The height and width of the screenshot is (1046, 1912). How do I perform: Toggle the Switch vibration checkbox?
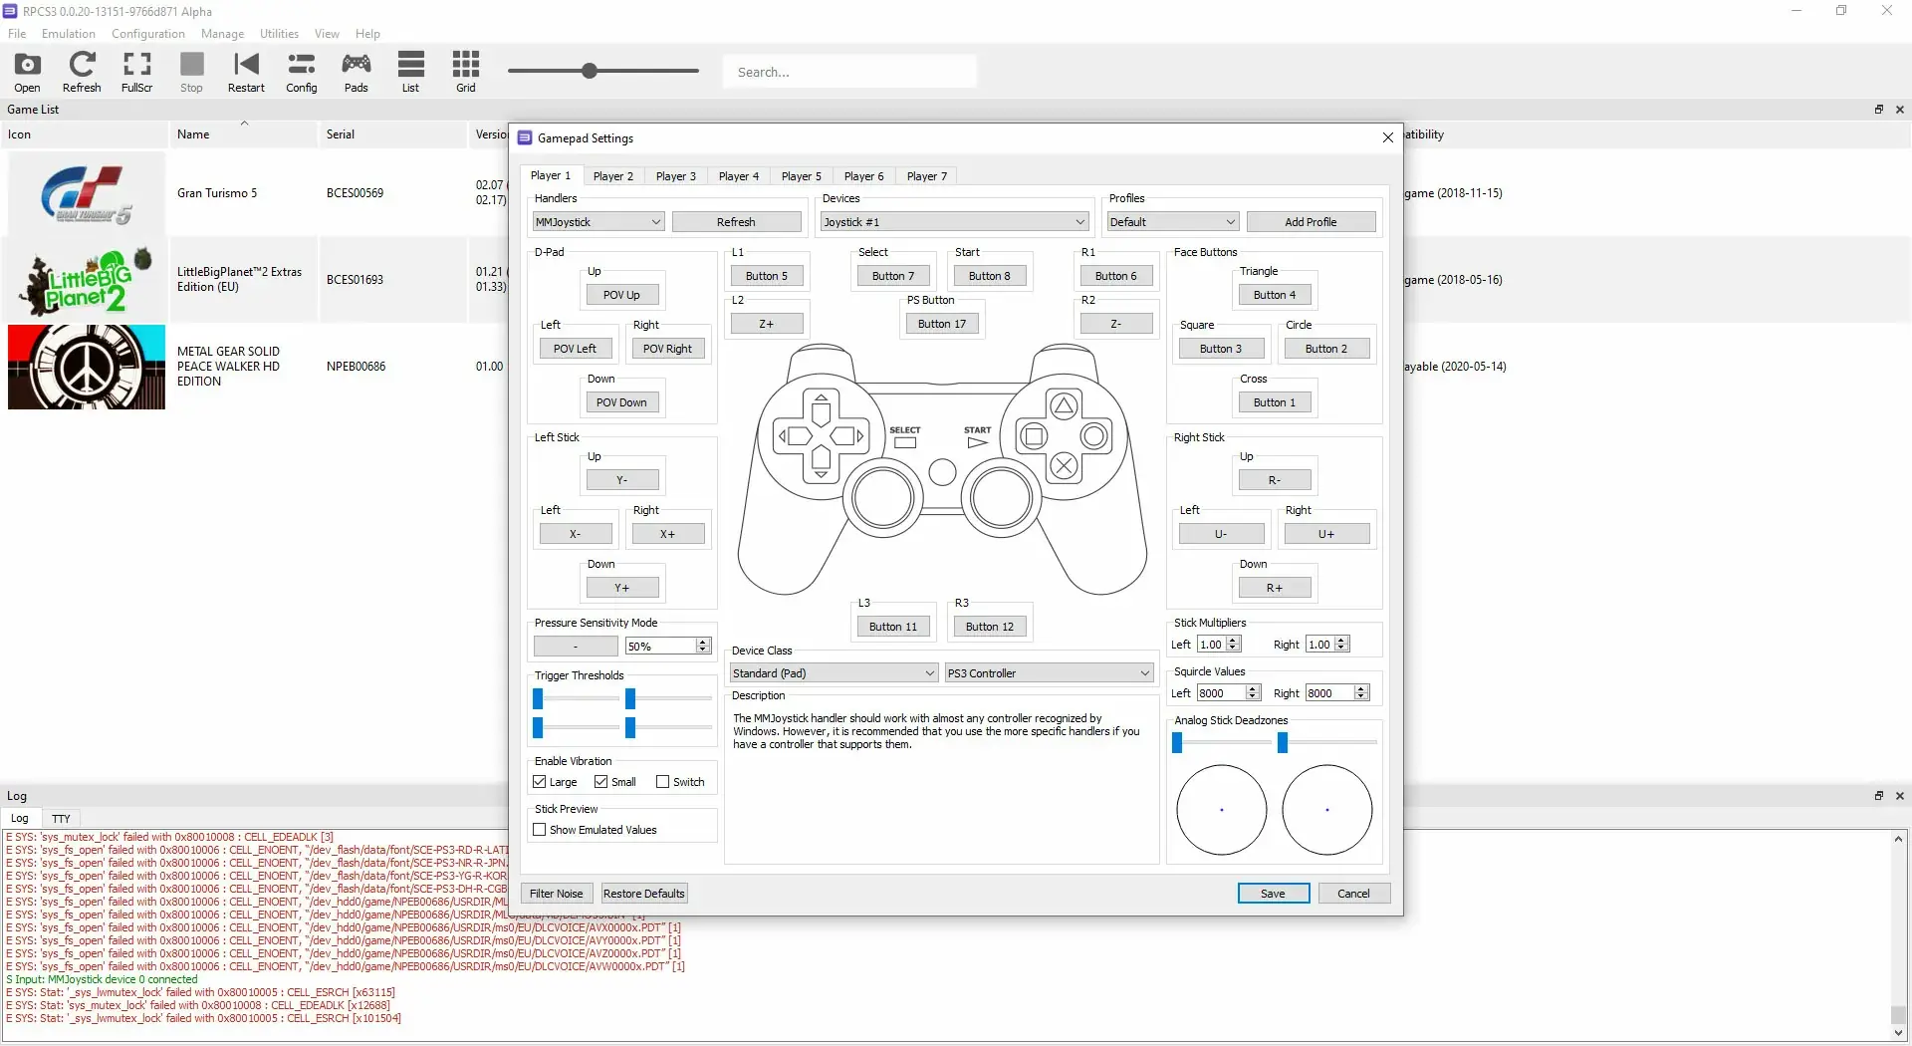662,782
